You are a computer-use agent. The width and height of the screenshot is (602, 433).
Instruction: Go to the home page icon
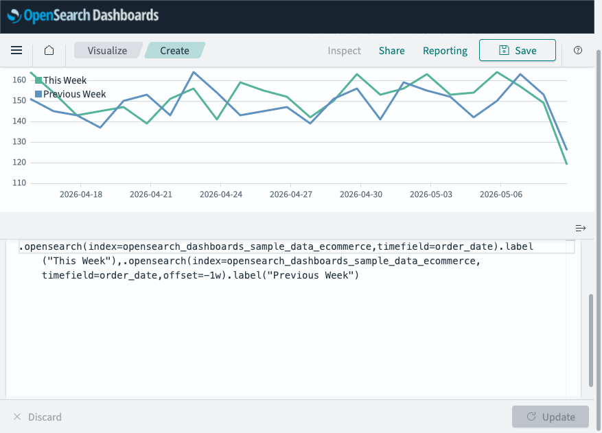pos(49,50)
